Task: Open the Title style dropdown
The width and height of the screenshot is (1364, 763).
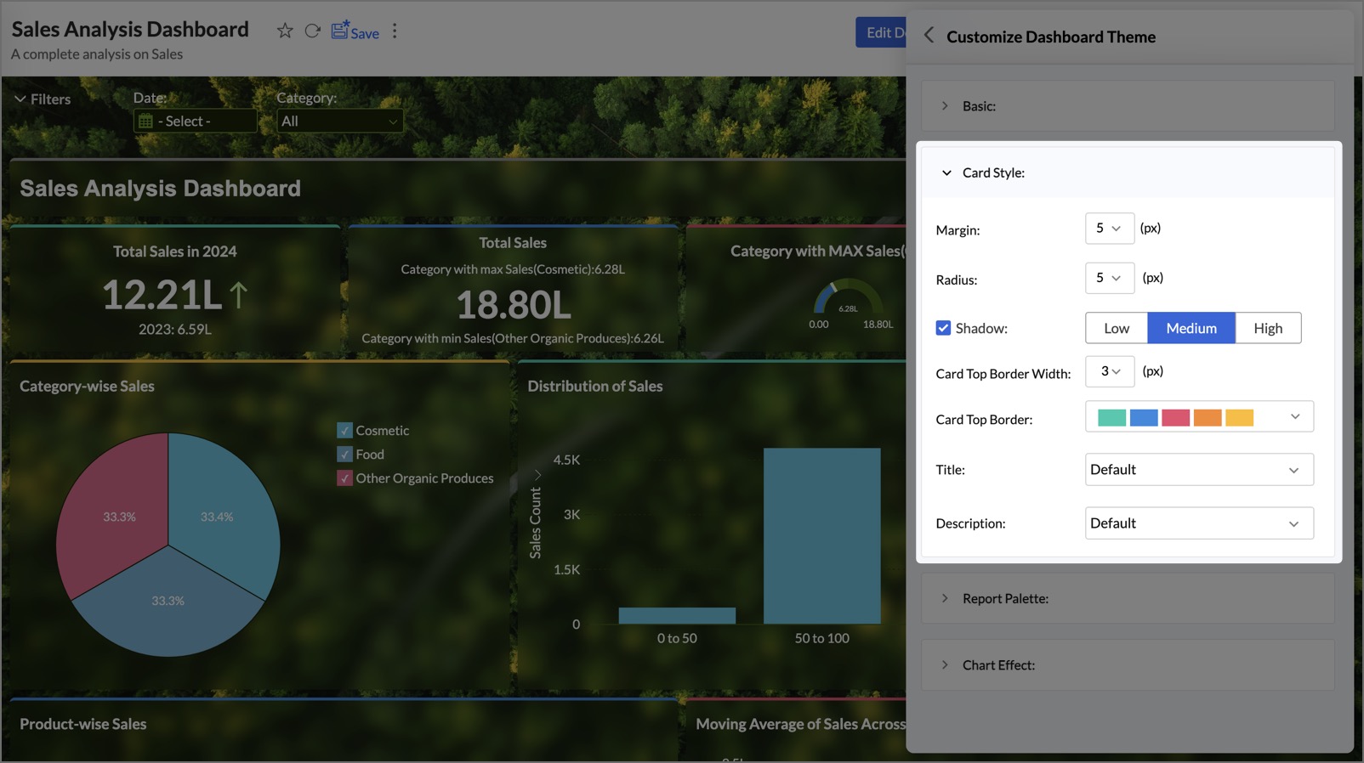Action: 1198,470
